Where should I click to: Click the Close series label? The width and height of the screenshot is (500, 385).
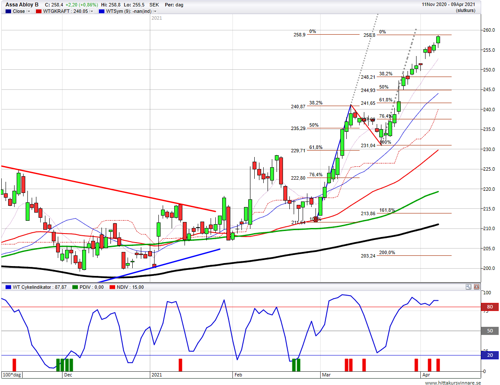[x=19, y=11]
